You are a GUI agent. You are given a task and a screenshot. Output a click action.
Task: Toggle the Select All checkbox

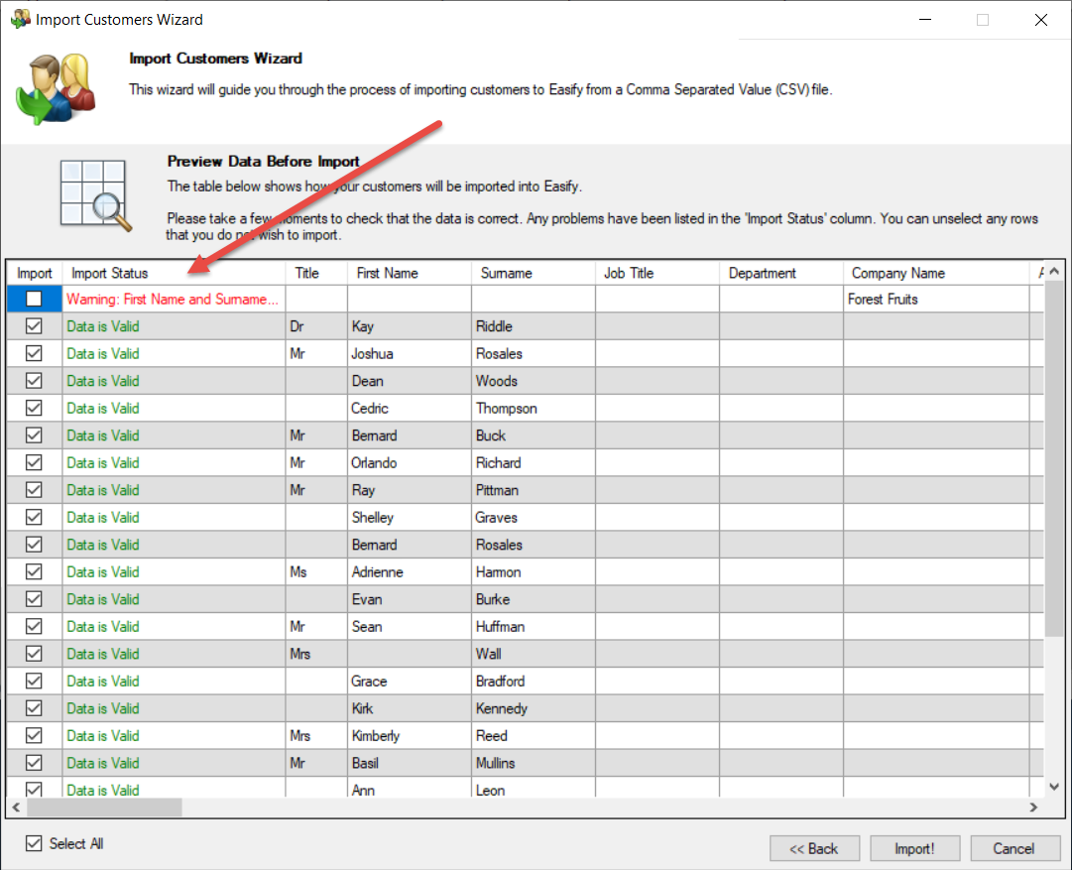[x=35, y=843]
